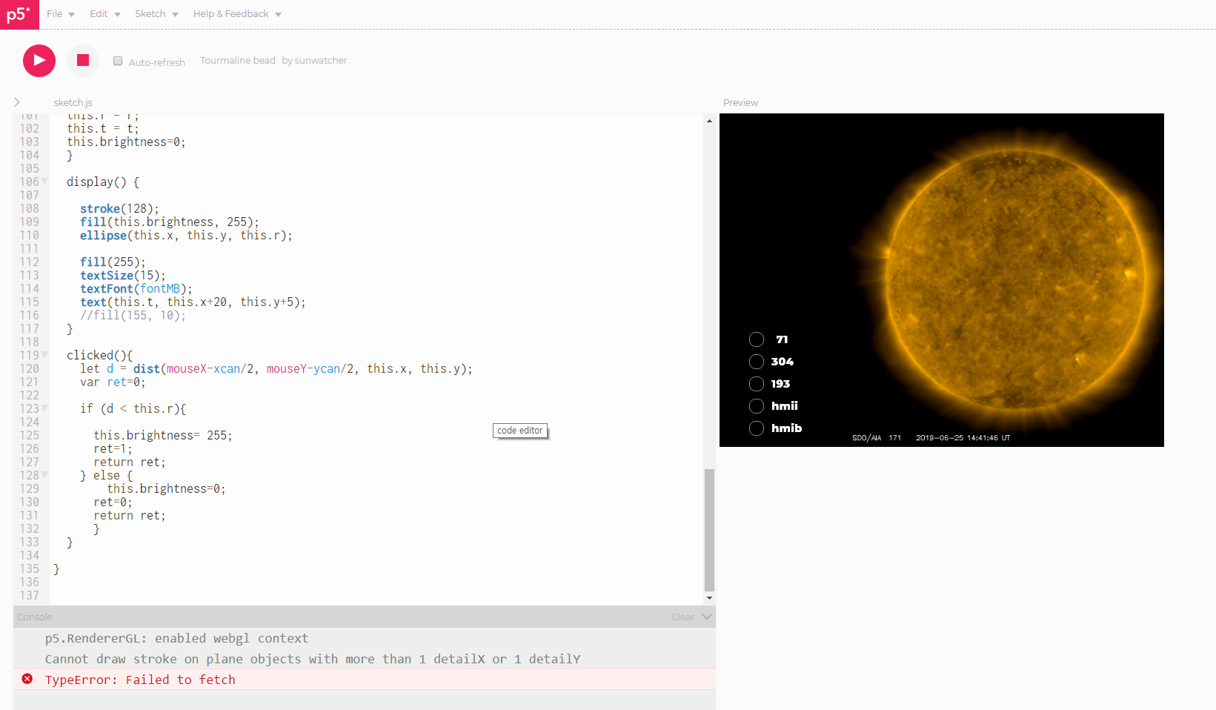Click the Console panel header label
The width and height of the screenshot is (1216, 710).
pos(35,617)
